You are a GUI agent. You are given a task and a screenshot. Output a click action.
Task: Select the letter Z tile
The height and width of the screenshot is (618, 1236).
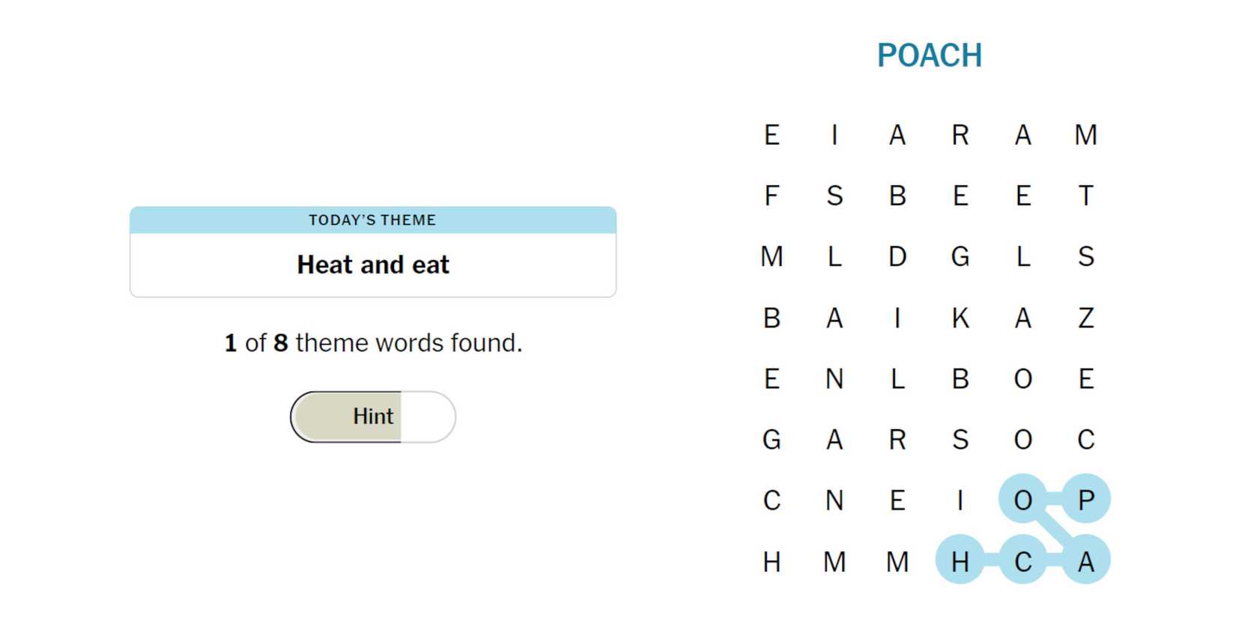[1085, 318]
